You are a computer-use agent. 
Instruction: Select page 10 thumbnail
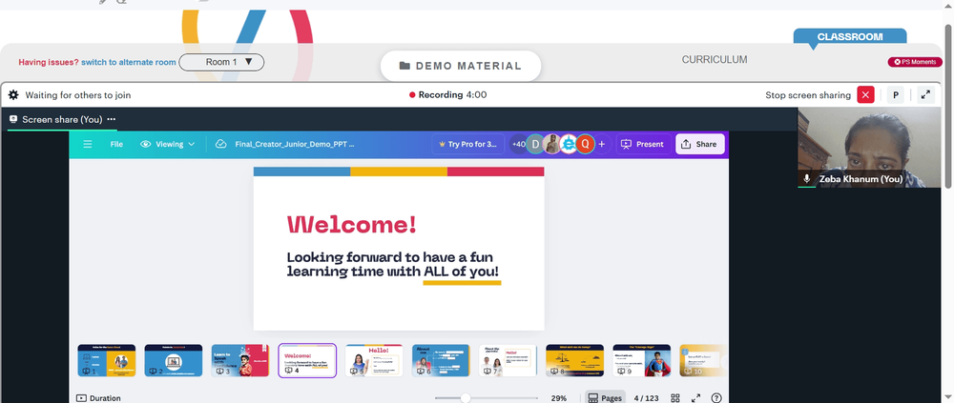[x=703, y=360]
